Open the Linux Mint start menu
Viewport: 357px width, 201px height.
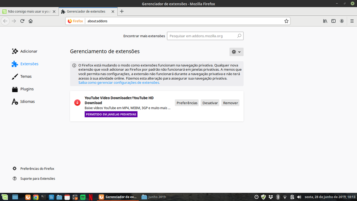point(4,197)
